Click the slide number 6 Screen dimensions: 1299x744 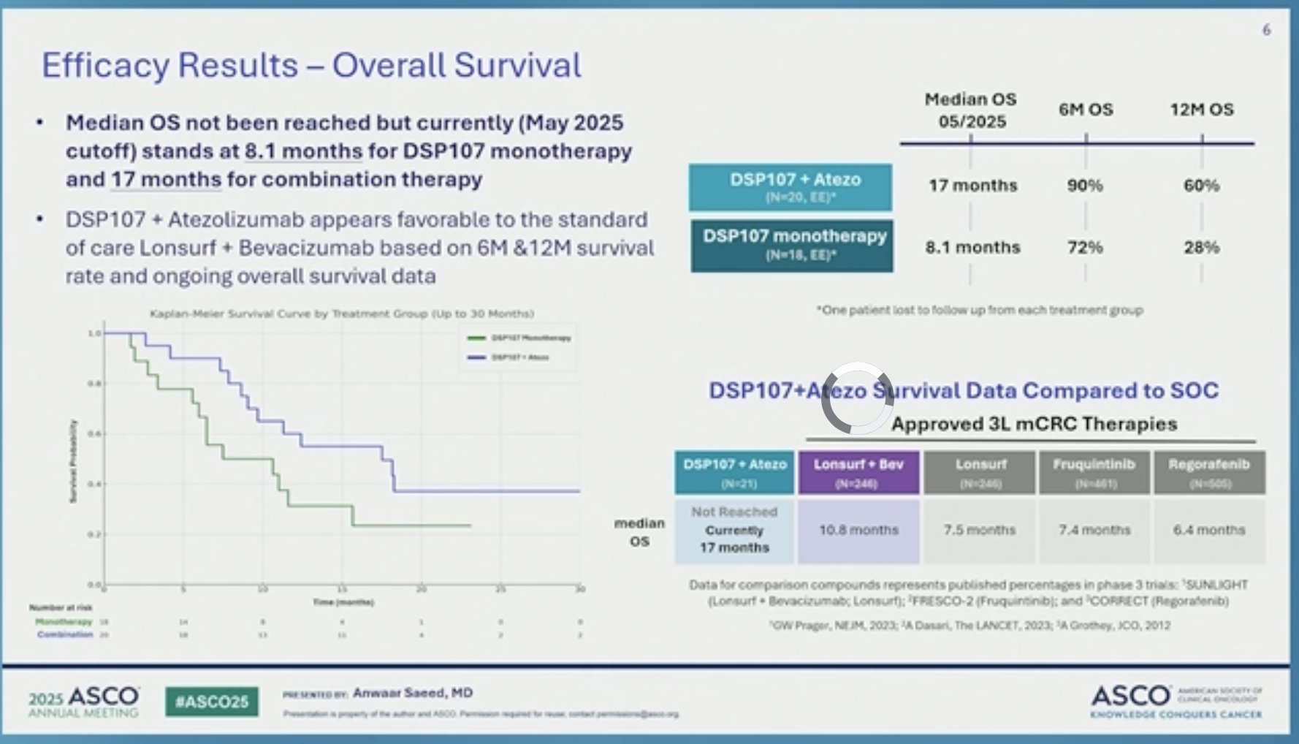point(1266,30)
